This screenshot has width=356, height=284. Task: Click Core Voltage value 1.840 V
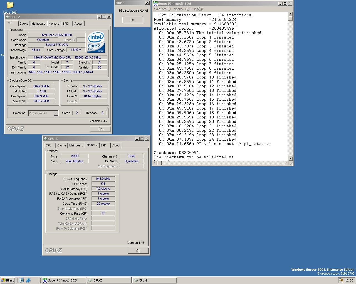pyautogui.click(x=76, y=50)
